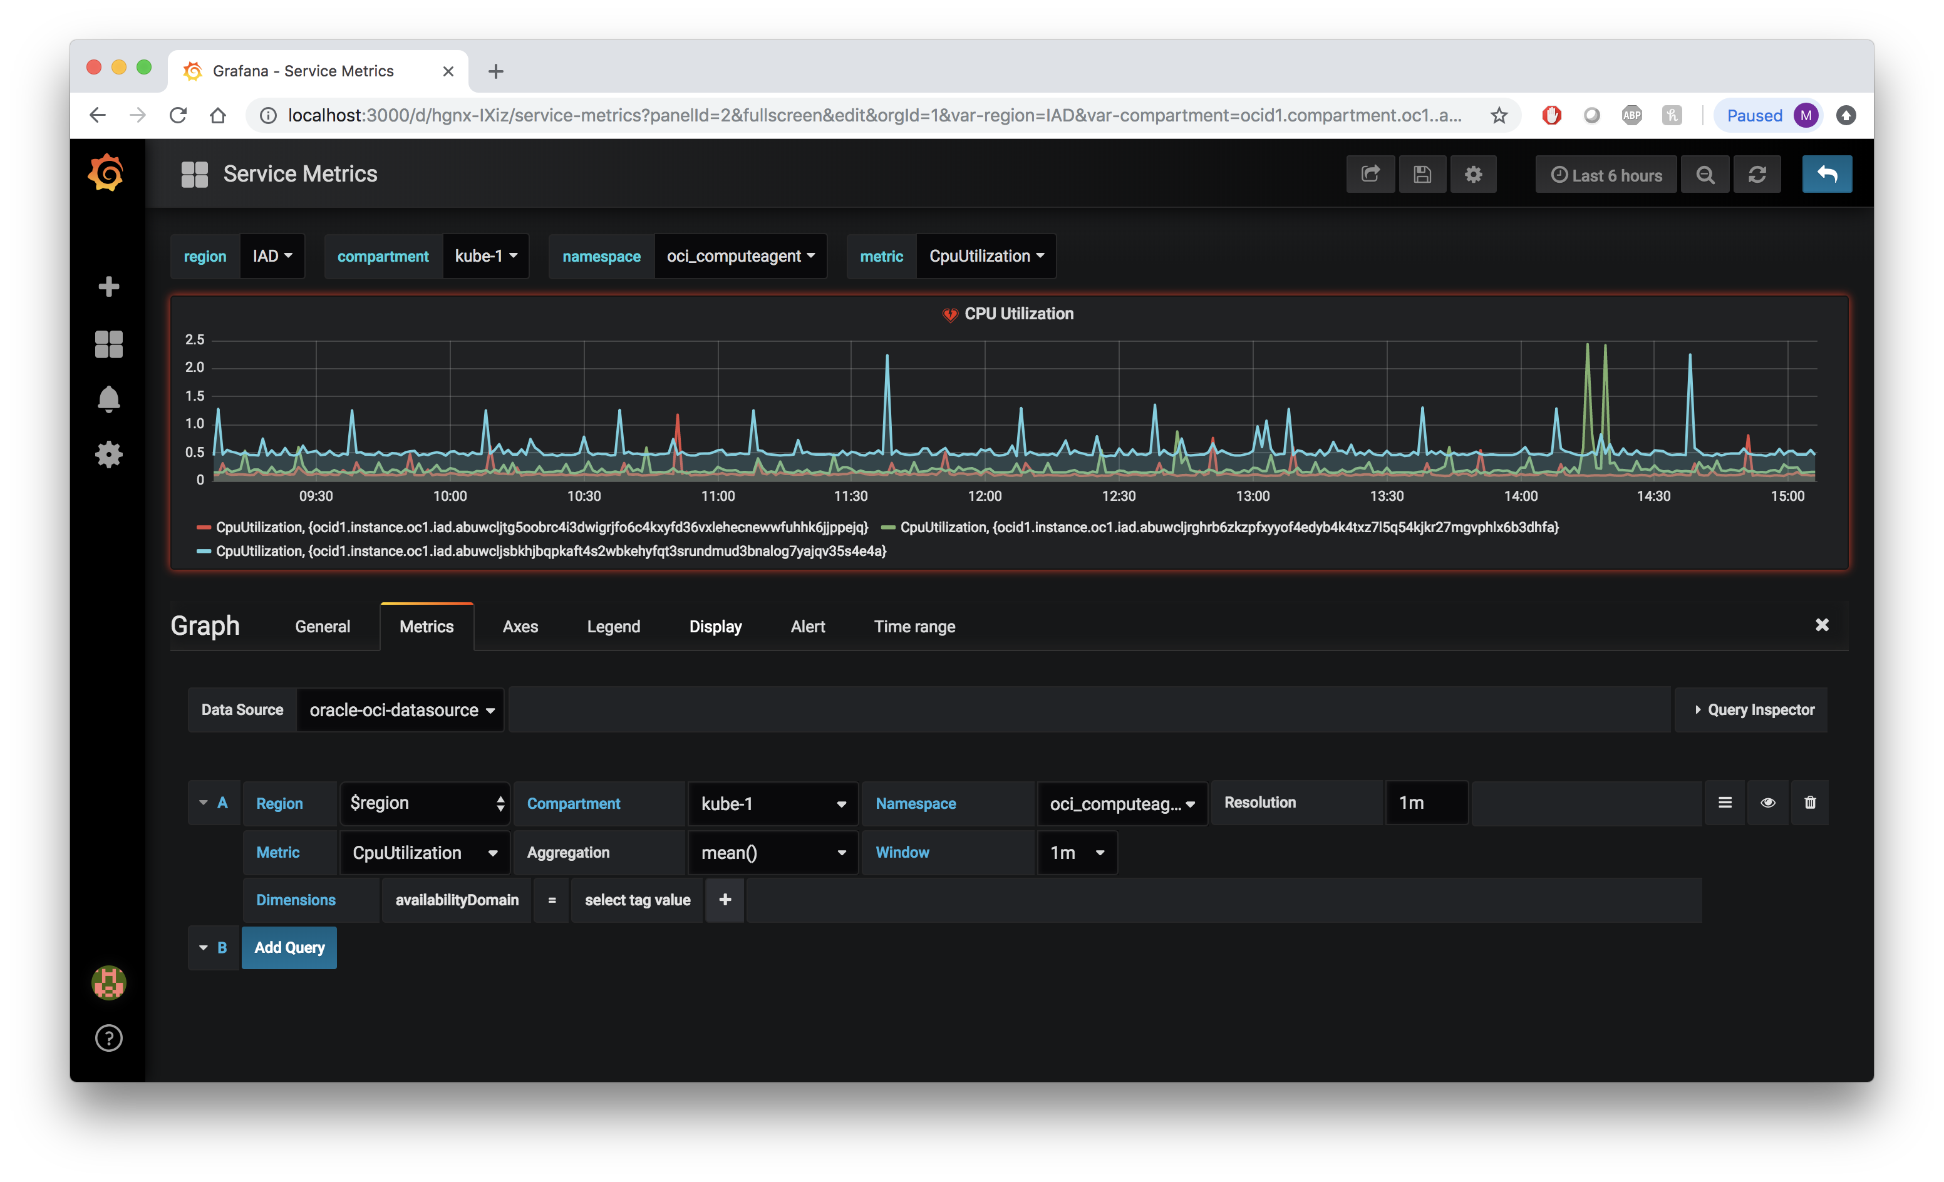
Task: Click the share dashboard icon
Action: click(x=1370, y=174)
